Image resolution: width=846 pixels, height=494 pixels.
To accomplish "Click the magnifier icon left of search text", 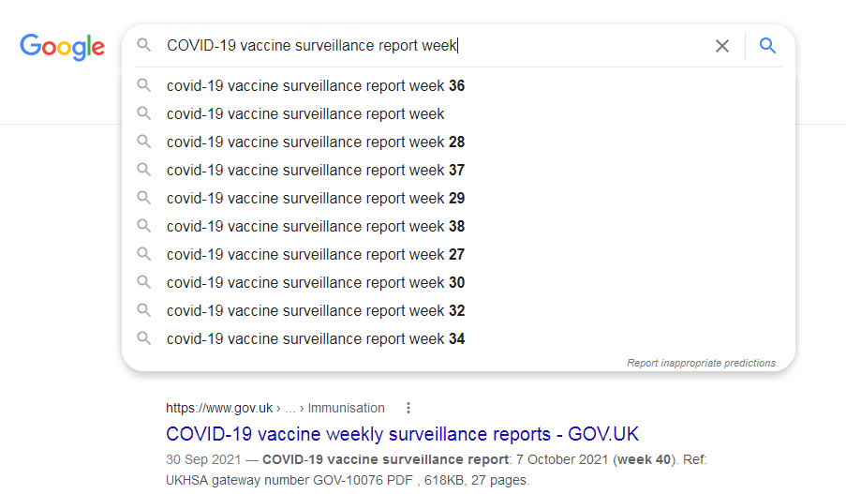I will pos(143,45).
